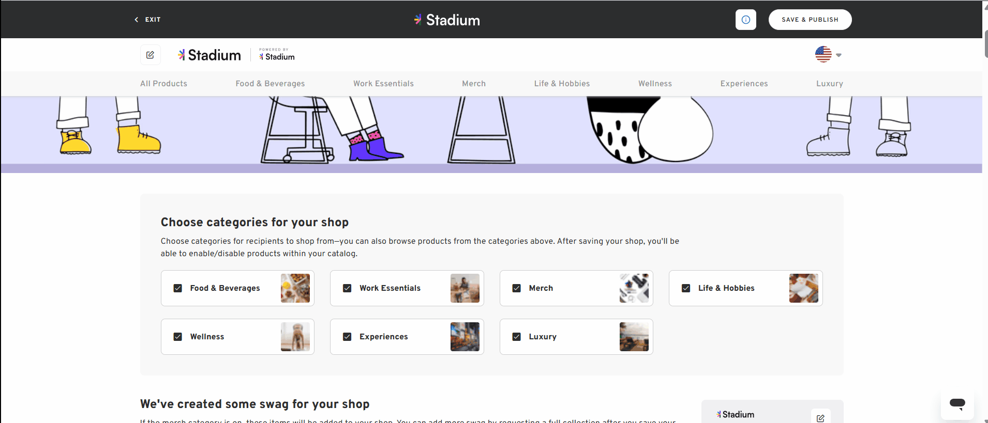The height and width of the screenshot is (423, 988).
Task: Select the Work Essentials navigation tab
Action: (x=383, y=83)
